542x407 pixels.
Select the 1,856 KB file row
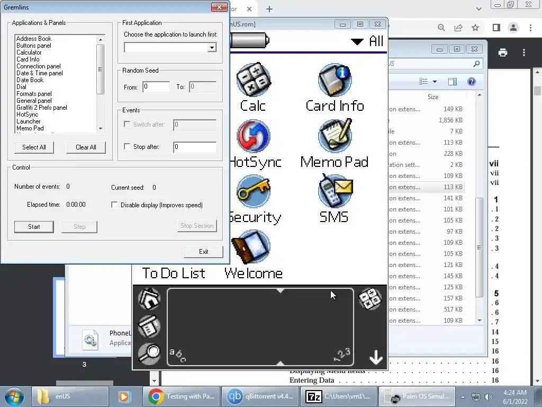427,120
